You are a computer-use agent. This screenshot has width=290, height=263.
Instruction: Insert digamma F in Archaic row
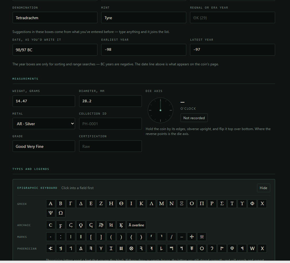60,225
